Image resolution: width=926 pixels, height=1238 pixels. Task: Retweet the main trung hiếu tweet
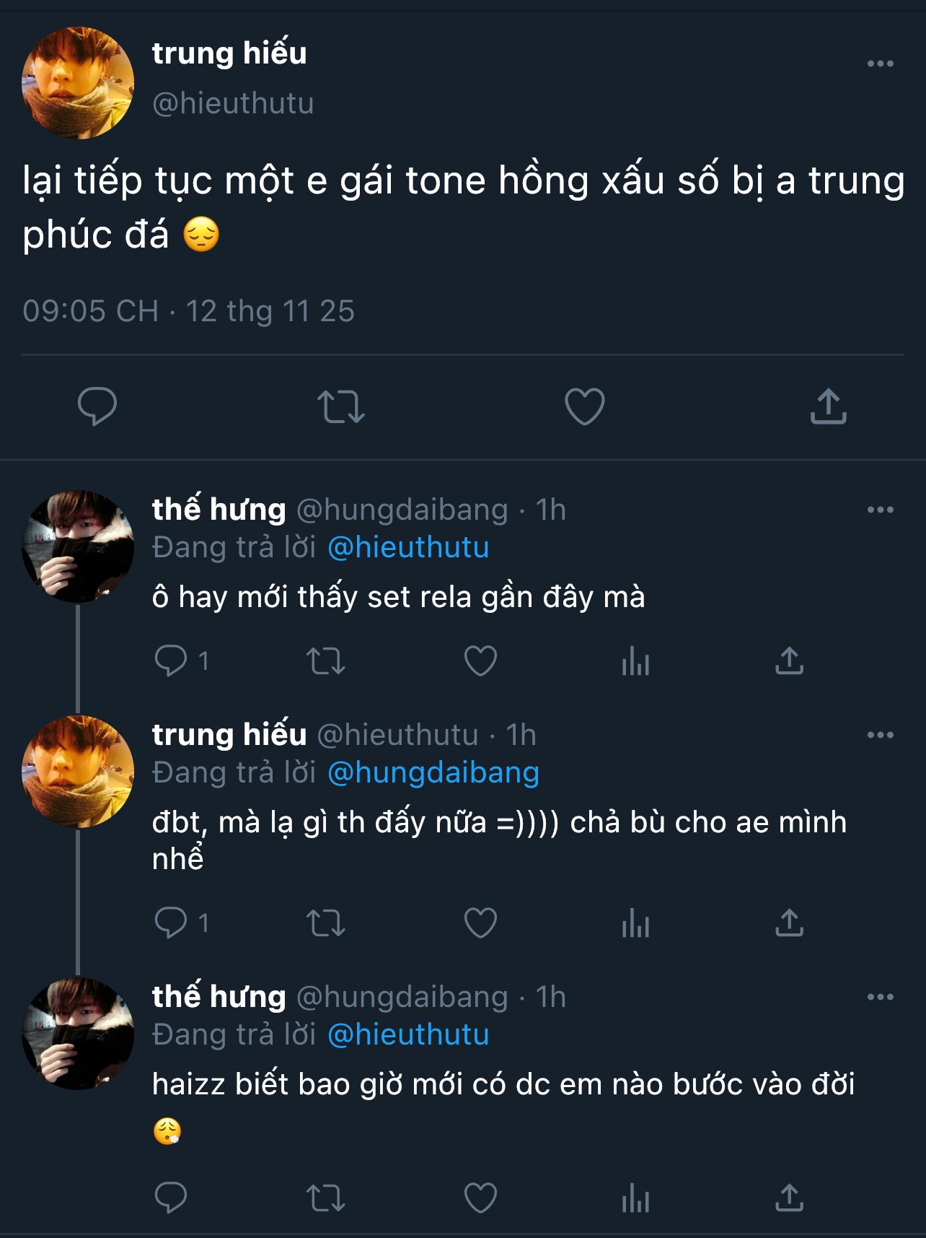(341, 406)
